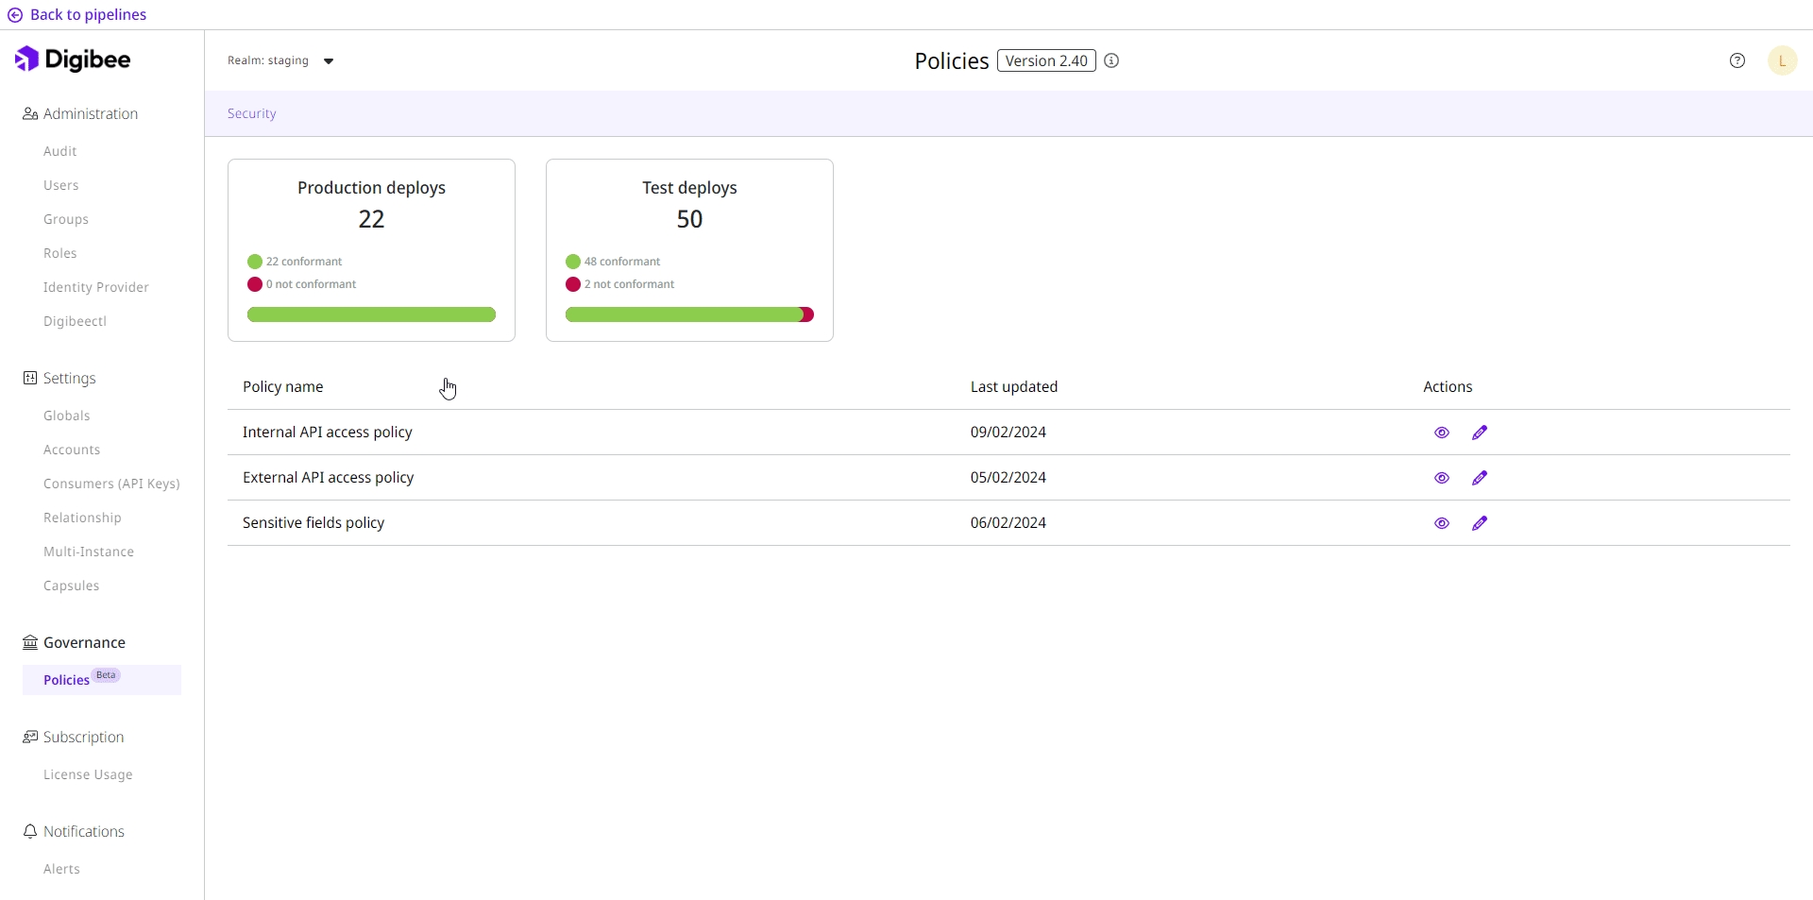Screen dimensions: 1813x900
Task: View the Sensitive fields policy via eye icon
Action: (x=1442, y=523)
